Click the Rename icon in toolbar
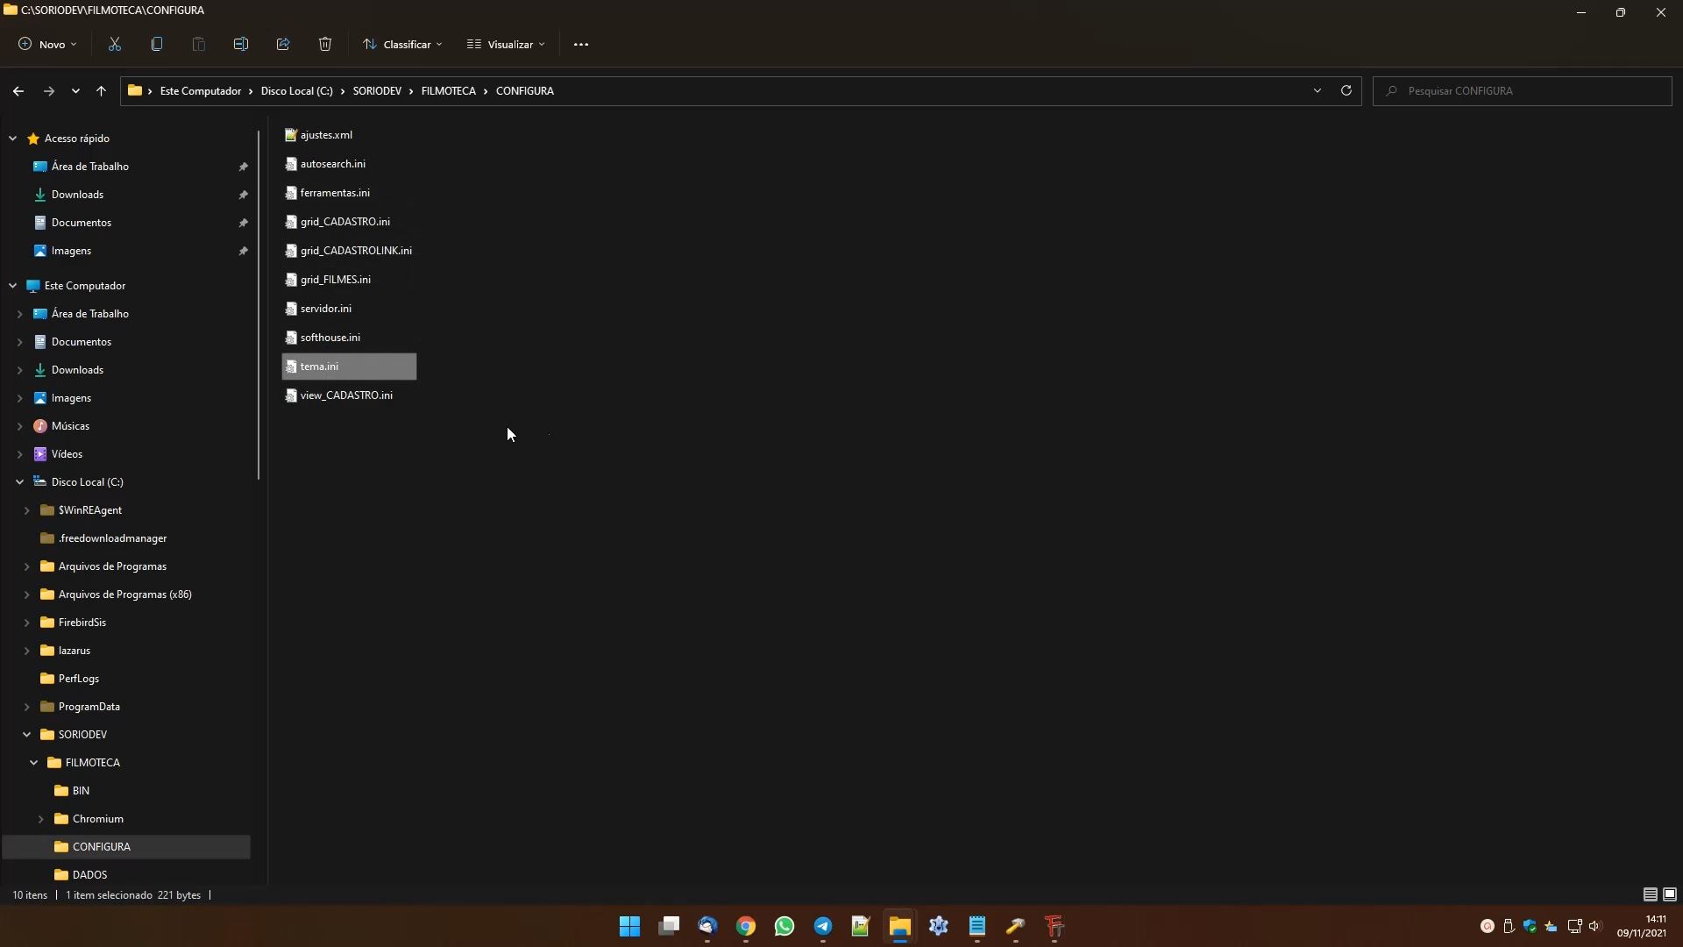 (241, 44)
